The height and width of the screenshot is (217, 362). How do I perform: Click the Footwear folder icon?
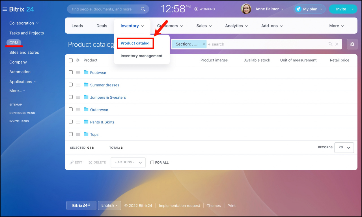click(x=86, y=72)
